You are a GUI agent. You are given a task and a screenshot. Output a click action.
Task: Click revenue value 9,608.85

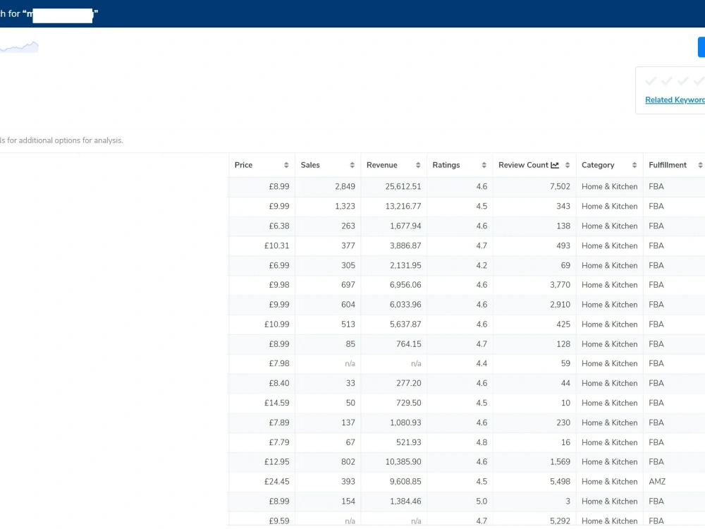[405, 482]
